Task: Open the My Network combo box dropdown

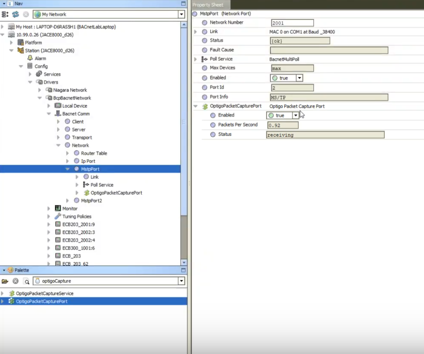Action: pos(182,14)
